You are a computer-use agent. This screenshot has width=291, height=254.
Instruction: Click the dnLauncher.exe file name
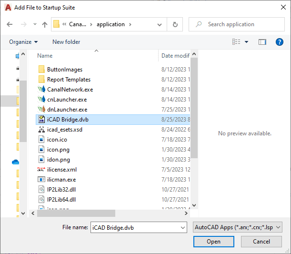pyautogui.click(x=67, y=110)
